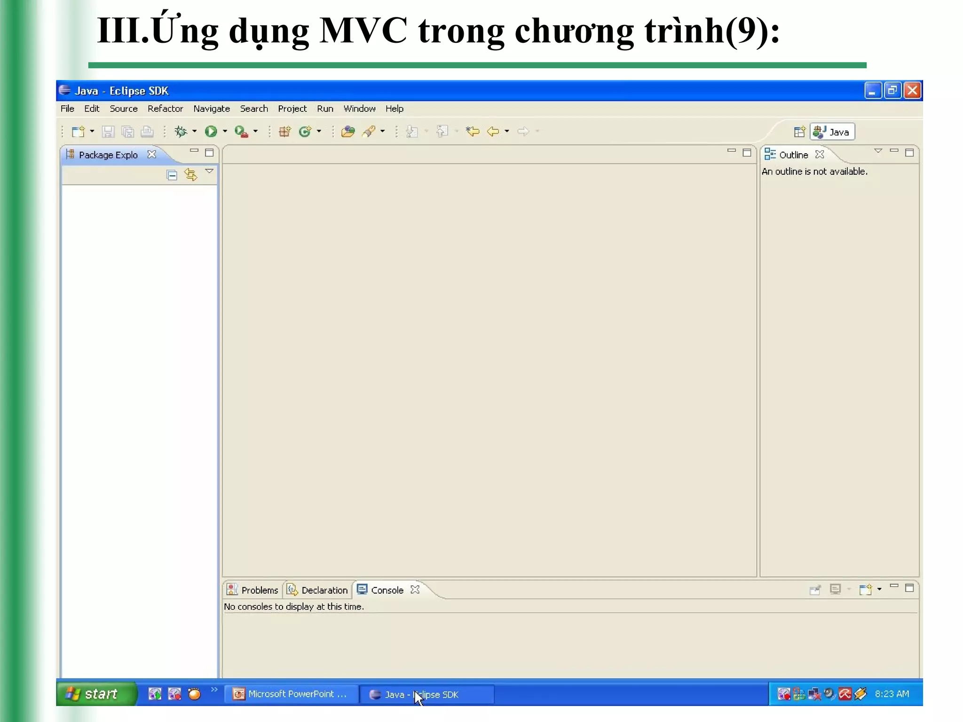This screenshot has height=722, width=963.
Task: Click the Debug bug icon
Action: click(181, 132)
